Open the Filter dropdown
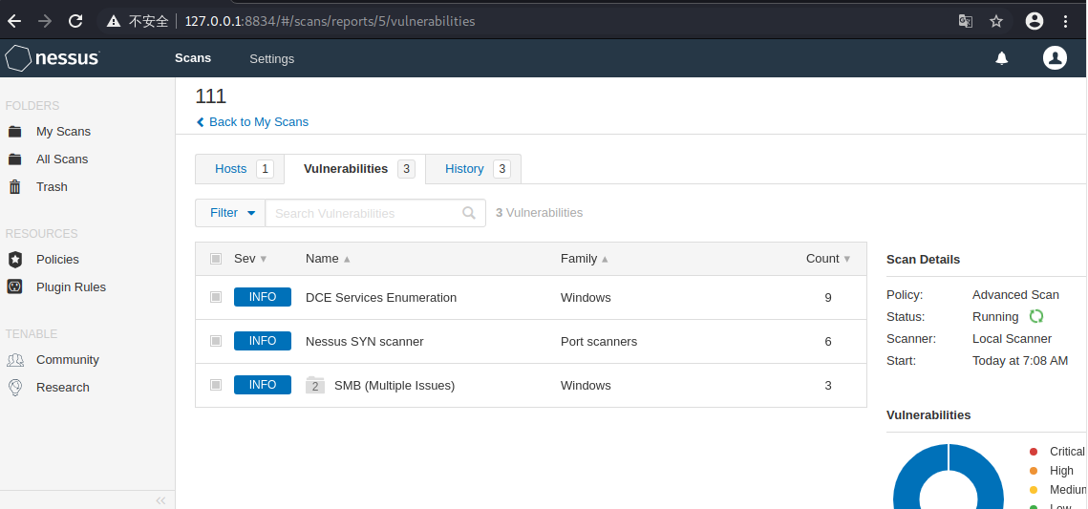1088x509 pixels. 230,213
